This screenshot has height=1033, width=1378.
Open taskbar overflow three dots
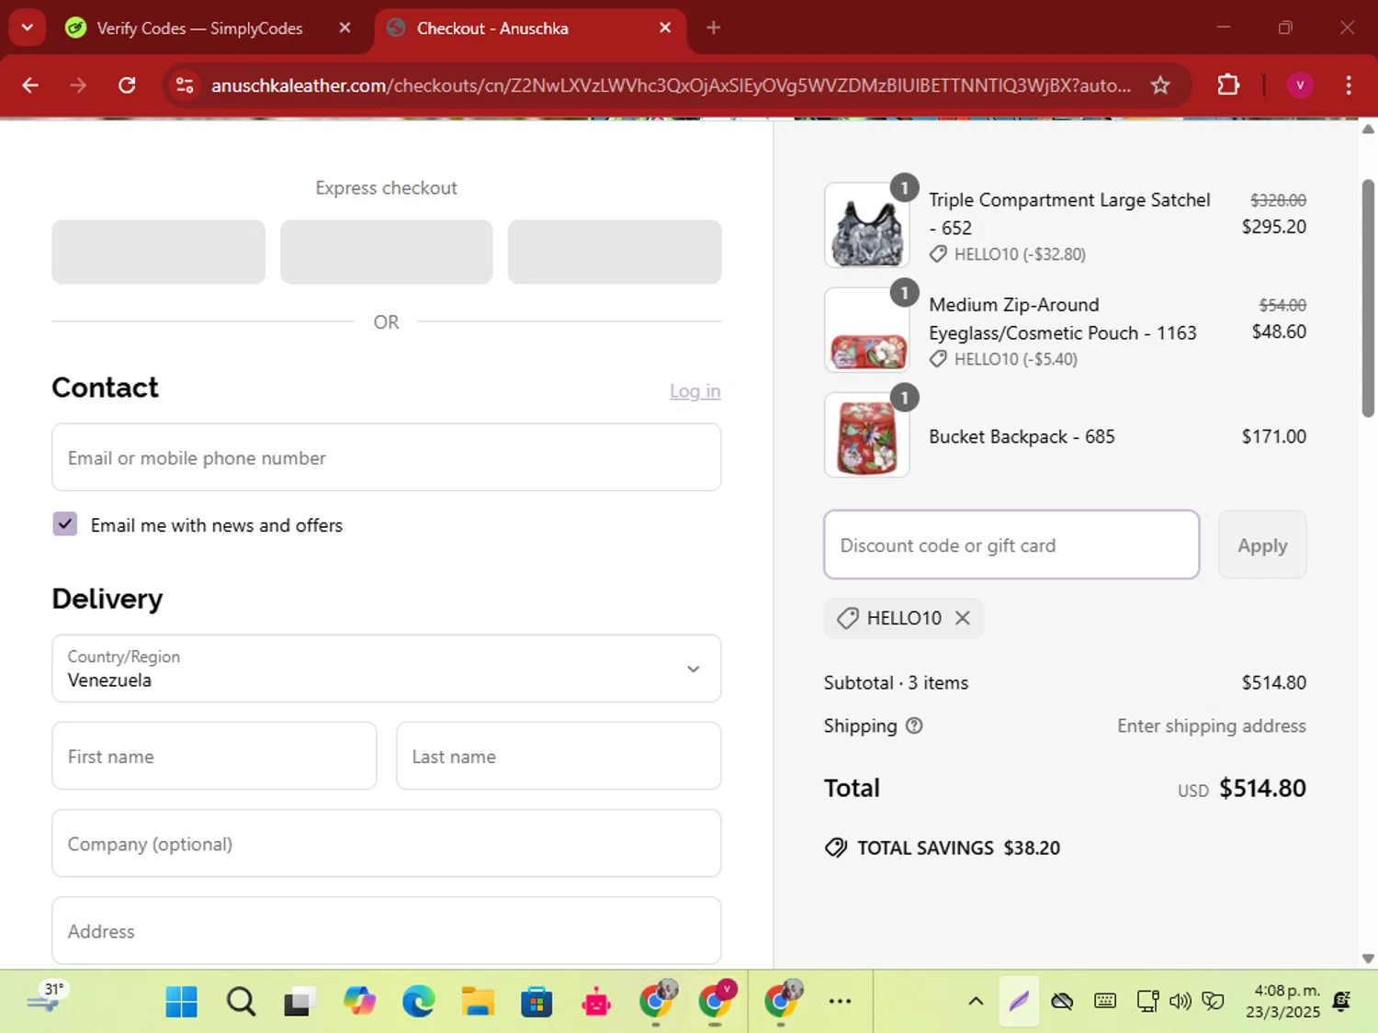[840, 1002]
